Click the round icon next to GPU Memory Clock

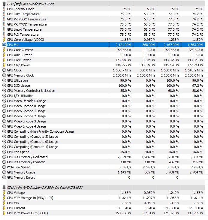click(4, 75)
